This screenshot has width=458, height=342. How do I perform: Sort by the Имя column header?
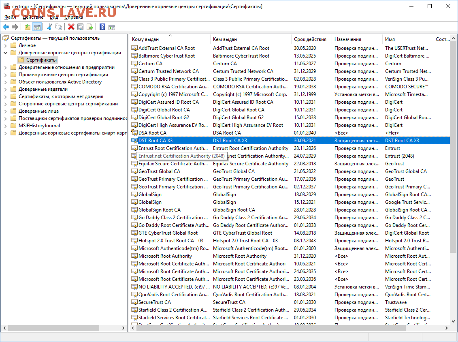tap(407, 39)
